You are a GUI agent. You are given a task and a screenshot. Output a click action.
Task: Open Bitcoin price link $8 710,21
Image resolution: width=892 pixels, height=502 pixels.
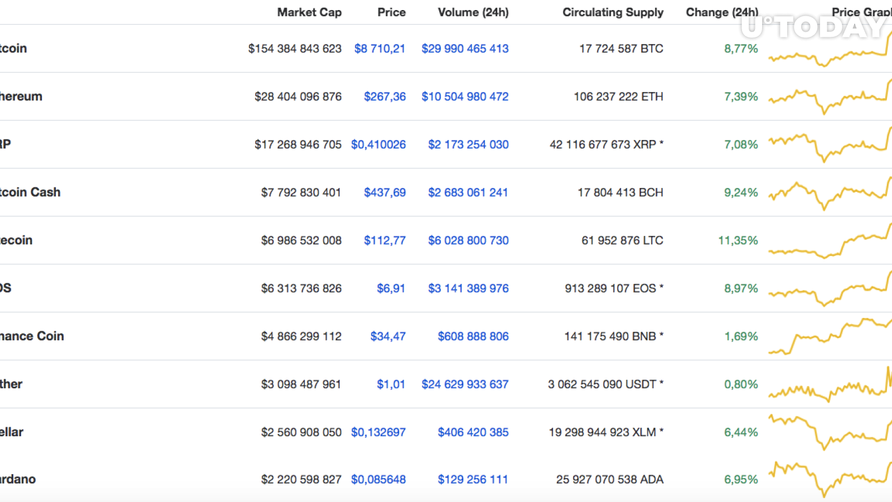pyautogui.click(x=380, y=49)
